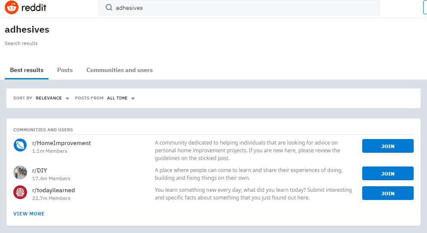Click the r/DIY description text
Viewport: 427px width, 233px height.
pyautogui.click(x=248, y=174)
